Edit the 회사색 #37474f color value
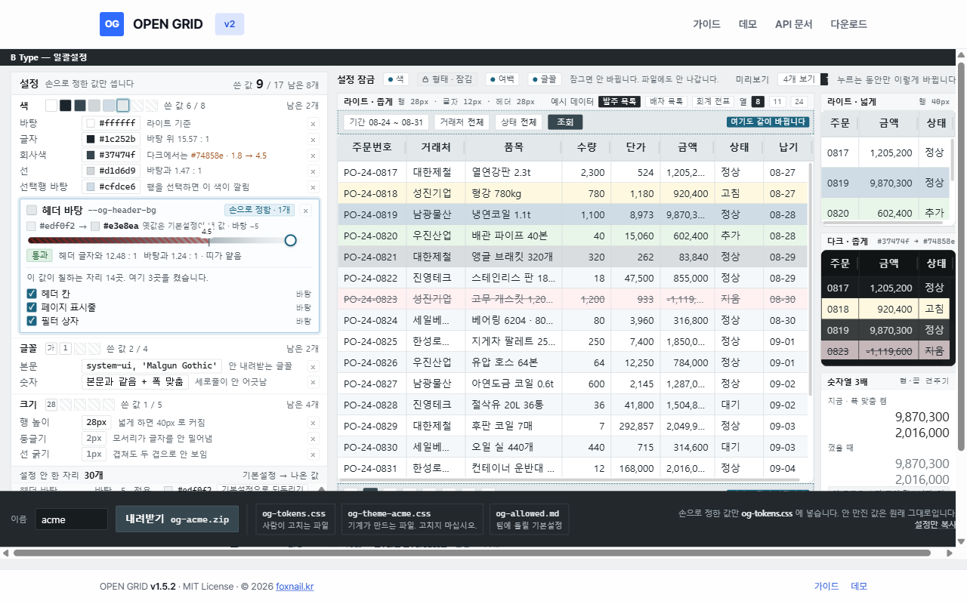Viewport: 967px width, 604px height. click(111, 155)
